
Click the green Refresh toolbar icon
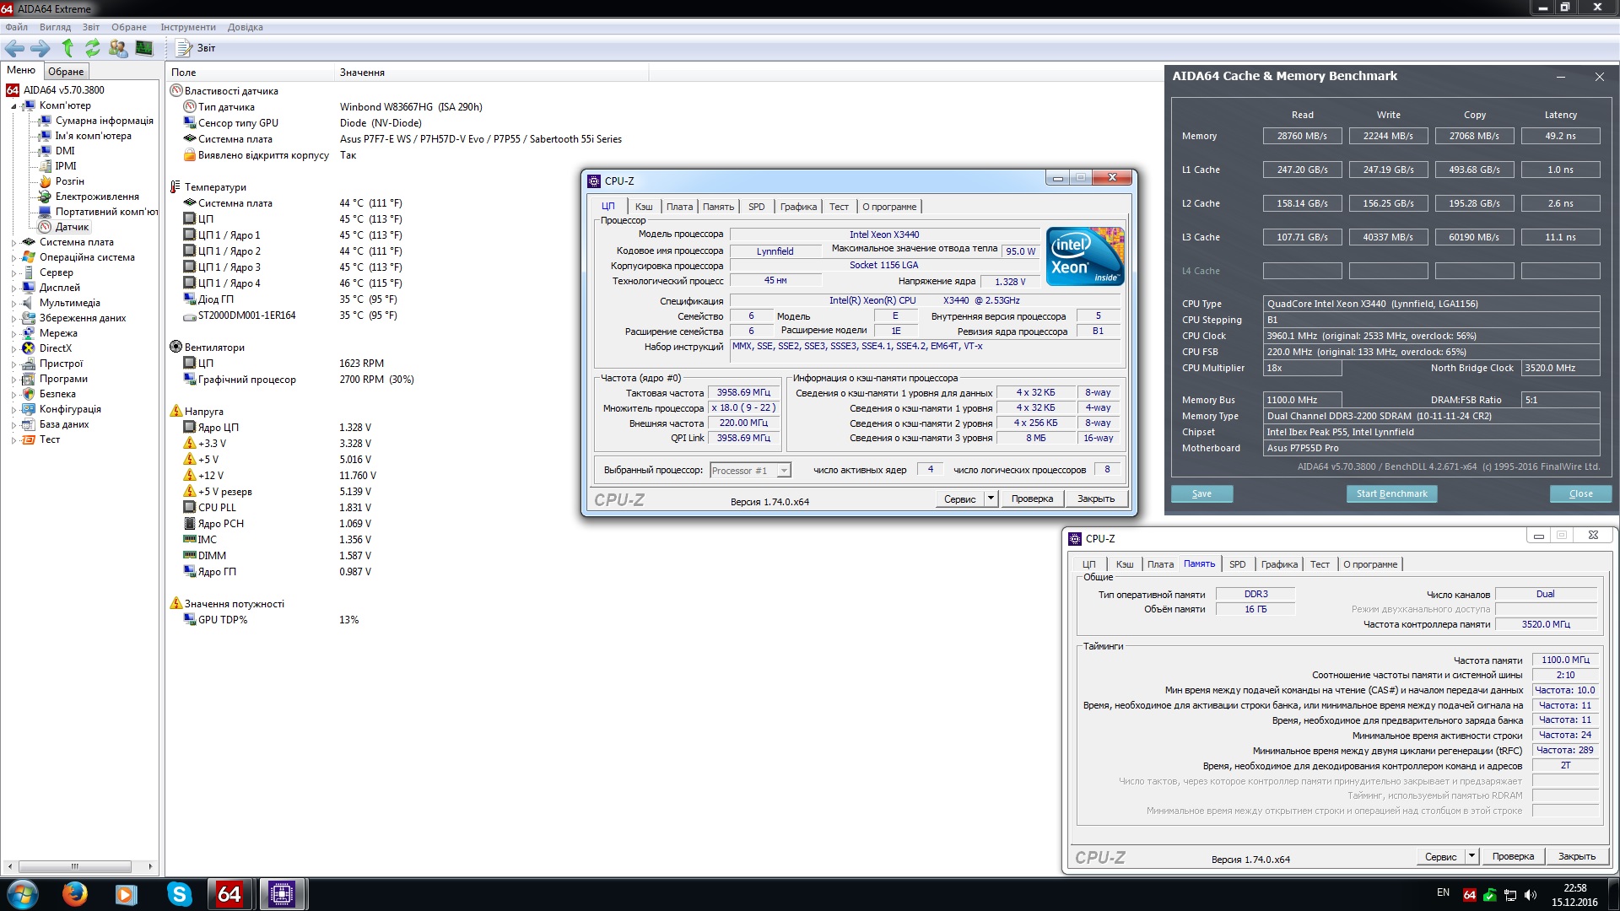tap(93, 48)
